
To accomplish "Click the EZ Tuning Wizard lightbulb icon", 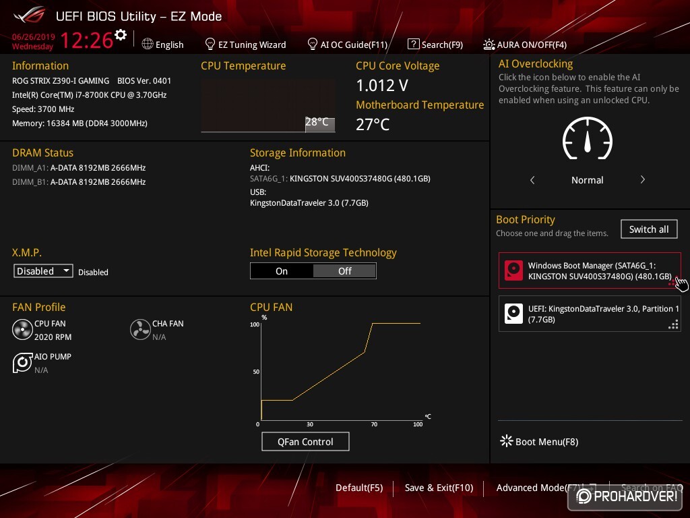I will click(x=210, y=44).
